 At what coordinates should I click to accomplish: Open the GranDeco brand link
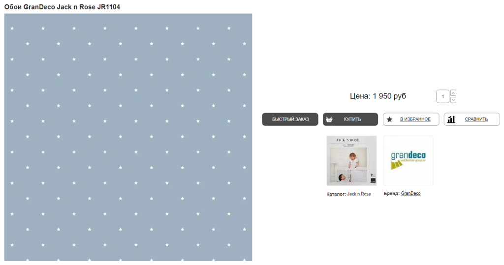coord(411,193)
